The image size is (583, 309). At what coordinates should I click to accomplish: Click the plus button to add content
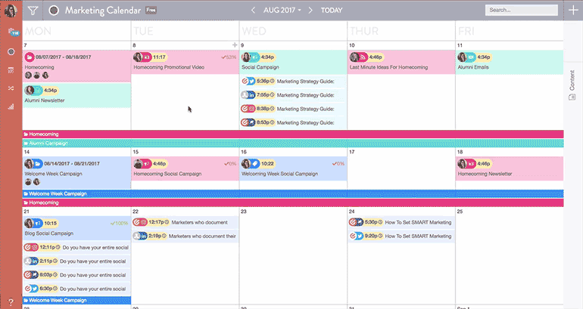coord(573,11)
